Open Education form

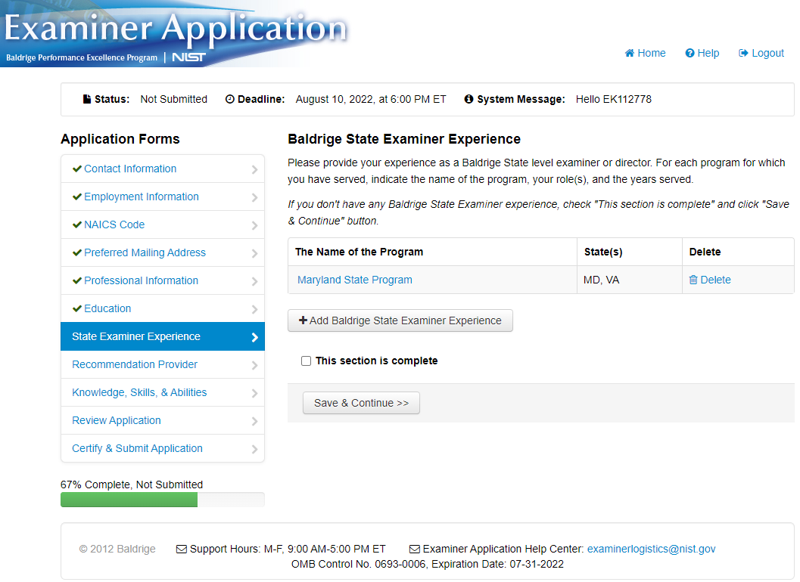(162, 309)
